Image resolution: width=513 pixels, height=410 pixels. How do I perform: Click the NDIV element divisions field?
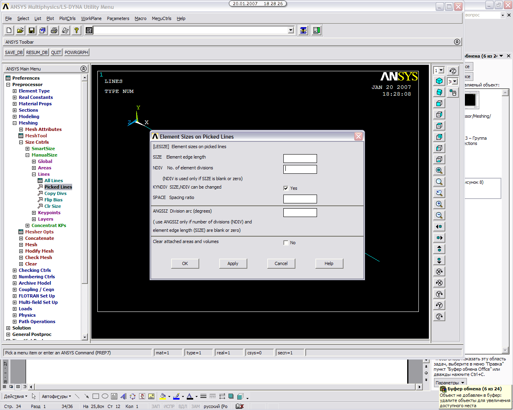[300, 169]
